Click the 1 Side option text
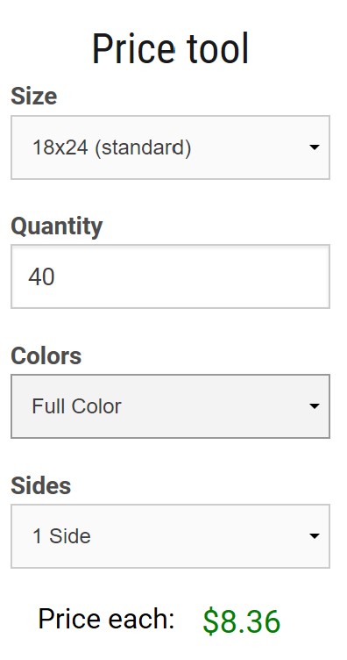Screen dimensions: 347x660 coord(61,536)
